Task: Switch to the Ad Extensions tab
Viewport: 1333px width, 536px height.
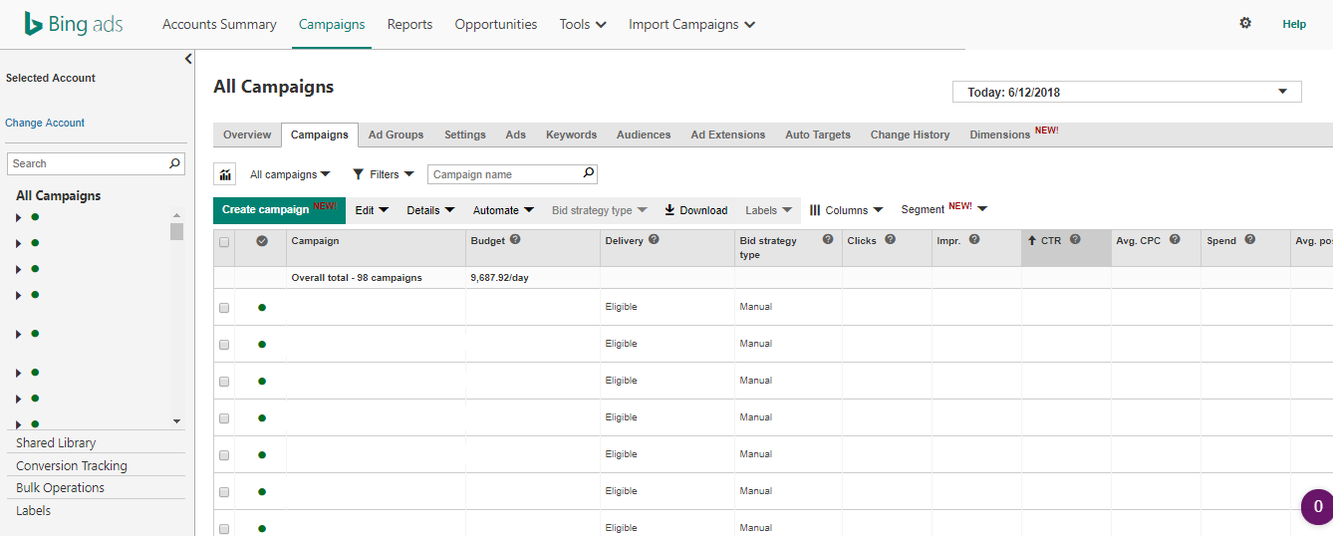Action: pos(728,134)
